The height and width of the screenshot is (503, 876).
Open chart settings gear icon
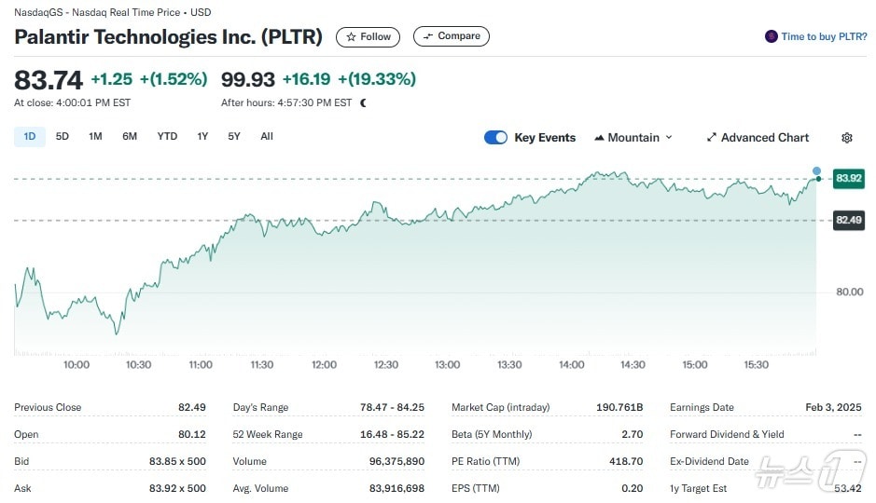[847, 138]
